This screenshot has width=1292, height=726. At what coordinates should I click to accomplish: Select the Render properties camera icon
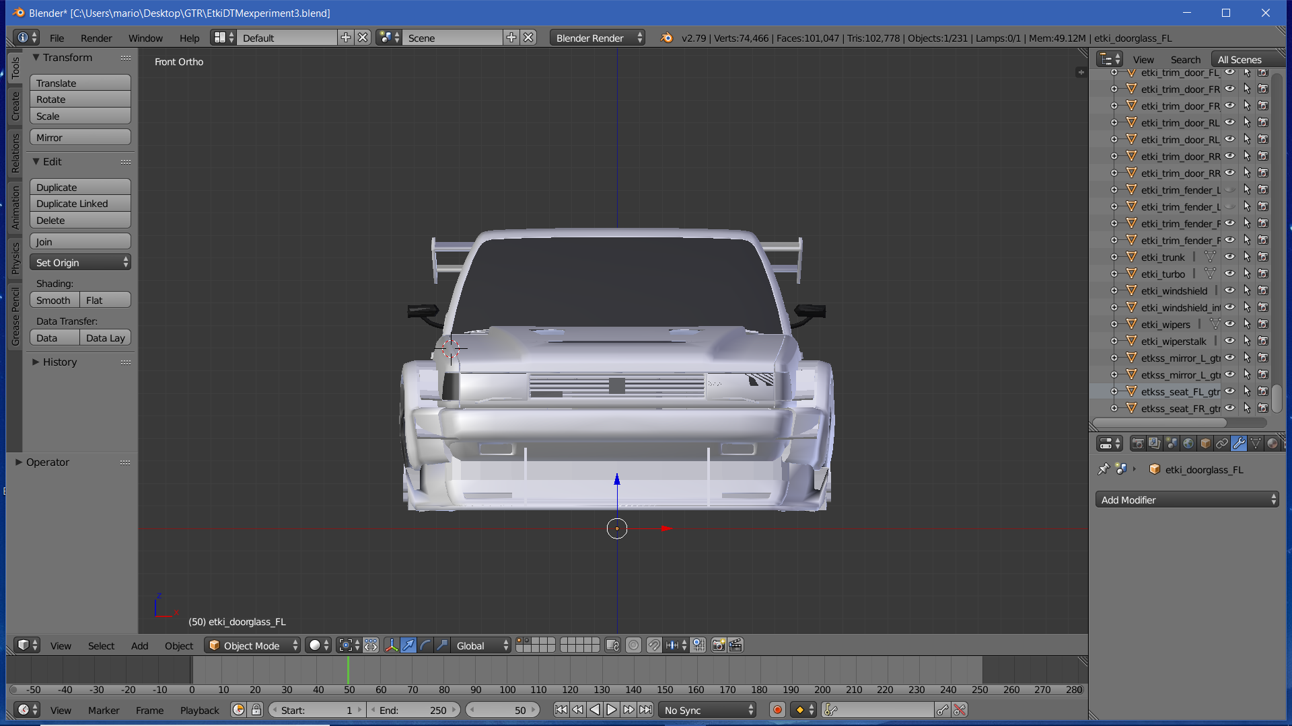point(1138,444)
